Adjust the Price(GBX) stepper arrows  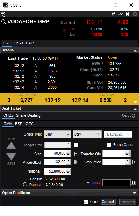click(x=68, y=162)
